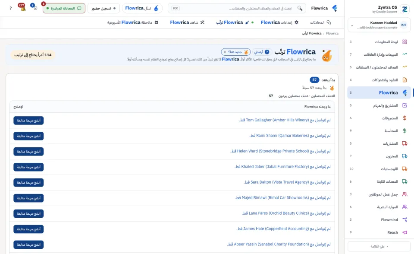The image size is (414, 254).
Task: Open الموارد البشرية in sidebar
Action: pyautogui.click(x=379, y=207)
